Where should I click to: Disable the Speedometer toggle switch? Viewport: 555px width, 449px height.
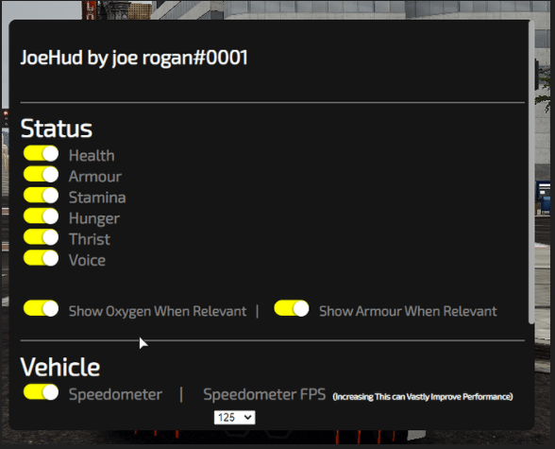click(x=42, y=392)
